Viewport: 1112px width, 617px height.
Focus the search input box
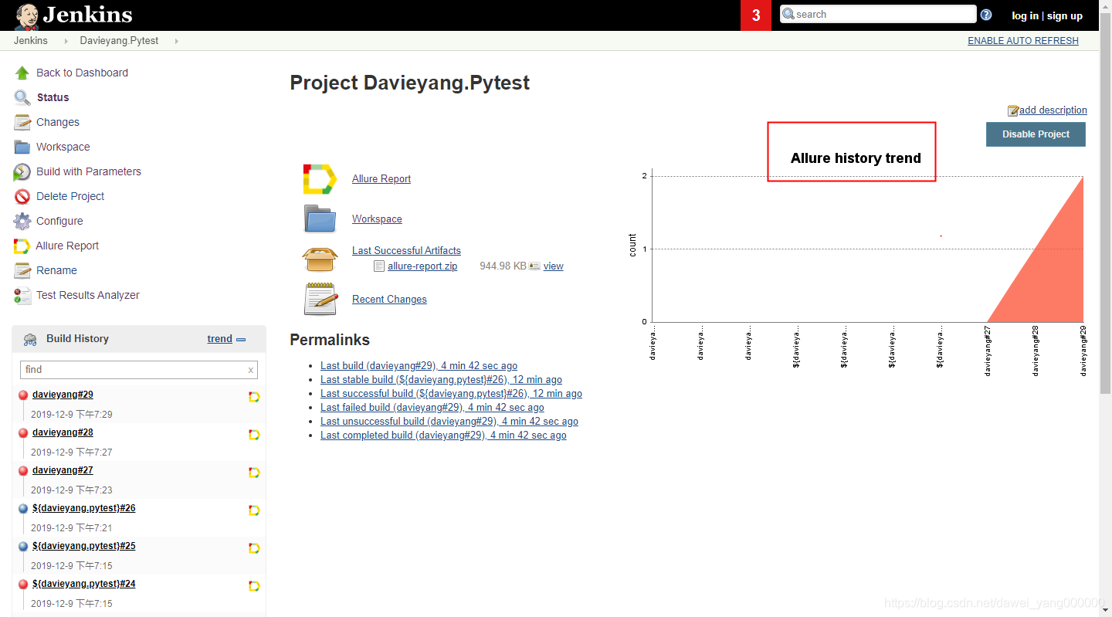(878, 14)
